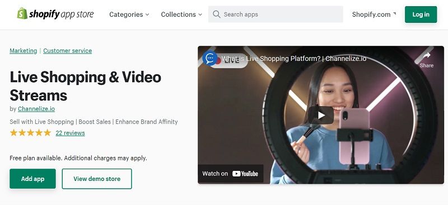Click the five-star rating icons
Screen dimensions: 448x215
30,133
